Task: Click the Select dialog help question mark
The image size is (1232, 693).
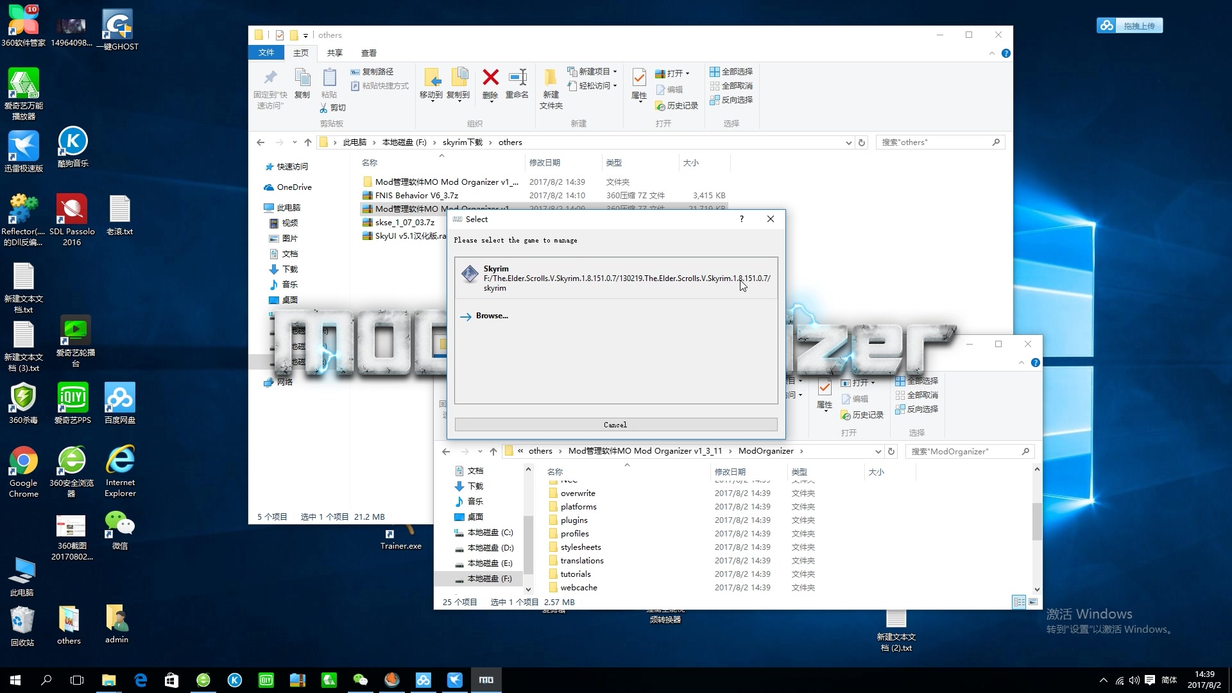Action: [x=742, y=219]
